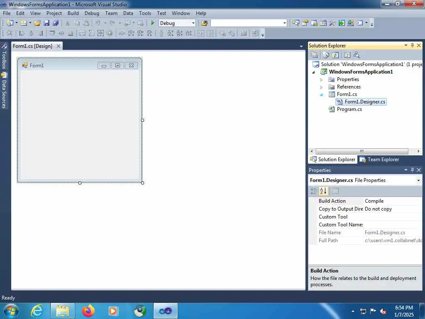
Task: Switch Properties grid to Alphabetical sort
Action: (323, 191)
